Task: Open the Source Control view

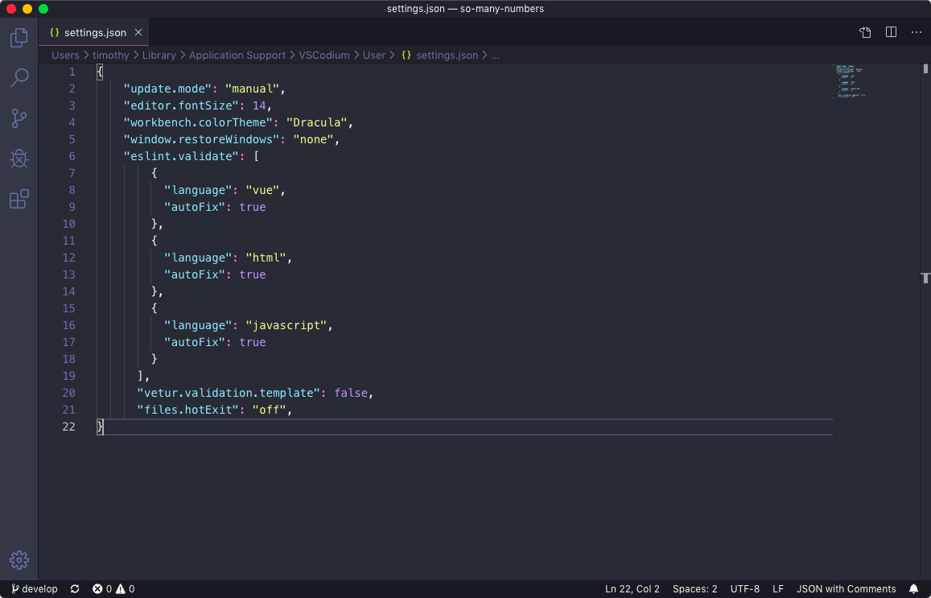Action: click(x=19, y=118)
